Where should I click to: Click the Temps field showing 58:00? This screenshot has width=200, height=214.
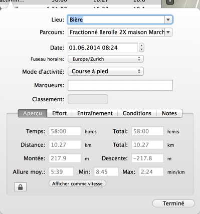click(65, 131)
